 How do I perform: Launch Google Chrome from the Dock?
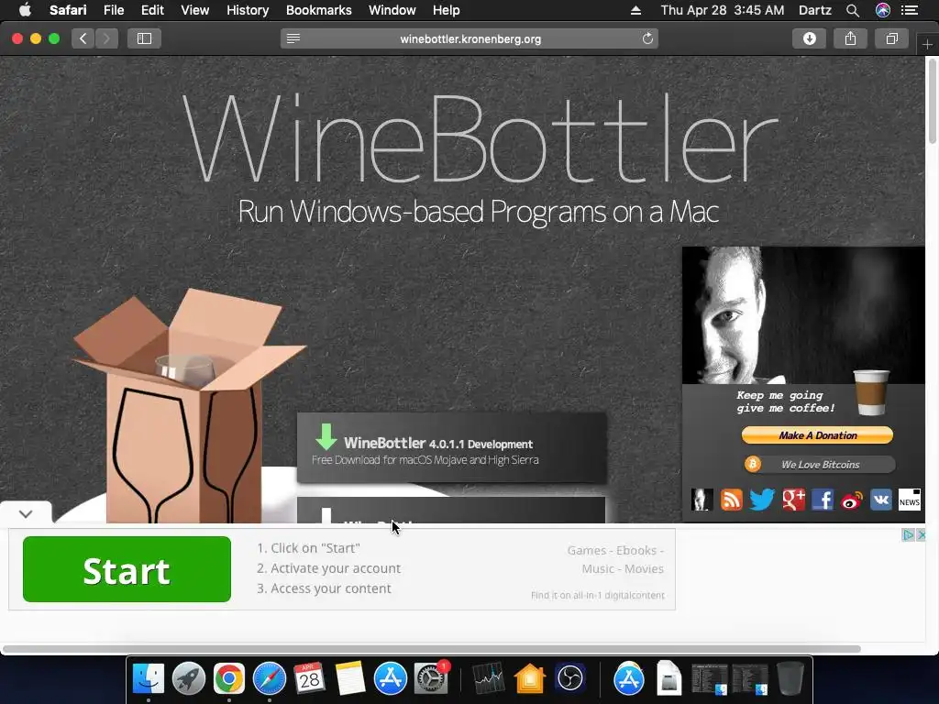click(x=228, y=679)
